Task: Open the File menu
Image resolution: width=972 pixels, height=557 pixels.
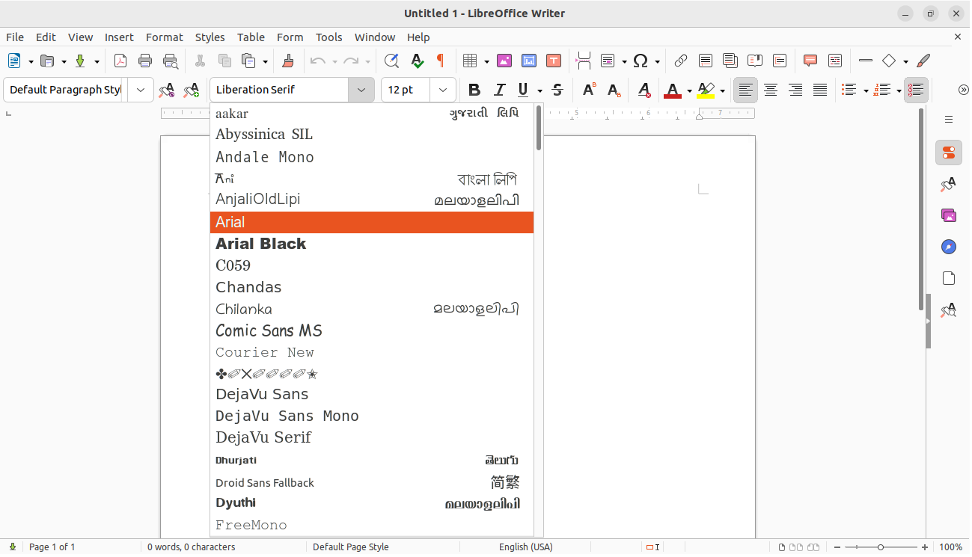Action: tap(15, 37)
